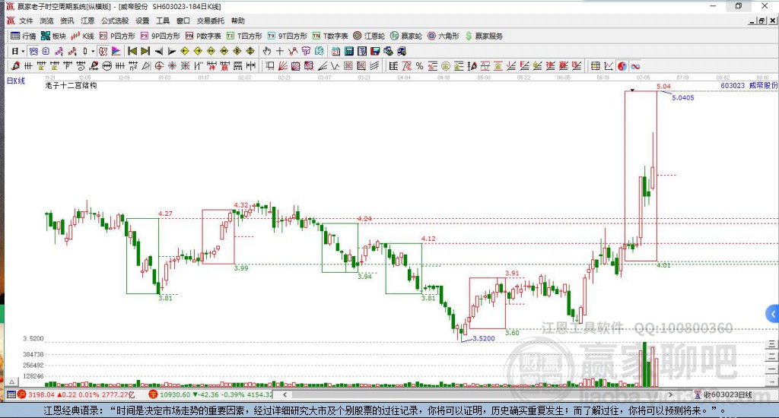Toggle the pressed red pattern button beside candle dropdown
The image size is (779, 418).
(x=103, y=51)
